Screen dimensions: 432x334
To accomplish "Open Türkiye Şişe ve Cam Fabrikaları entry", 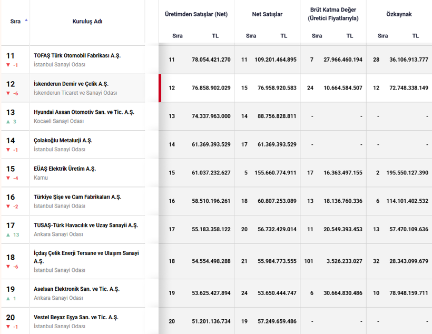I will pyautogui.click(x=77, y=197).
